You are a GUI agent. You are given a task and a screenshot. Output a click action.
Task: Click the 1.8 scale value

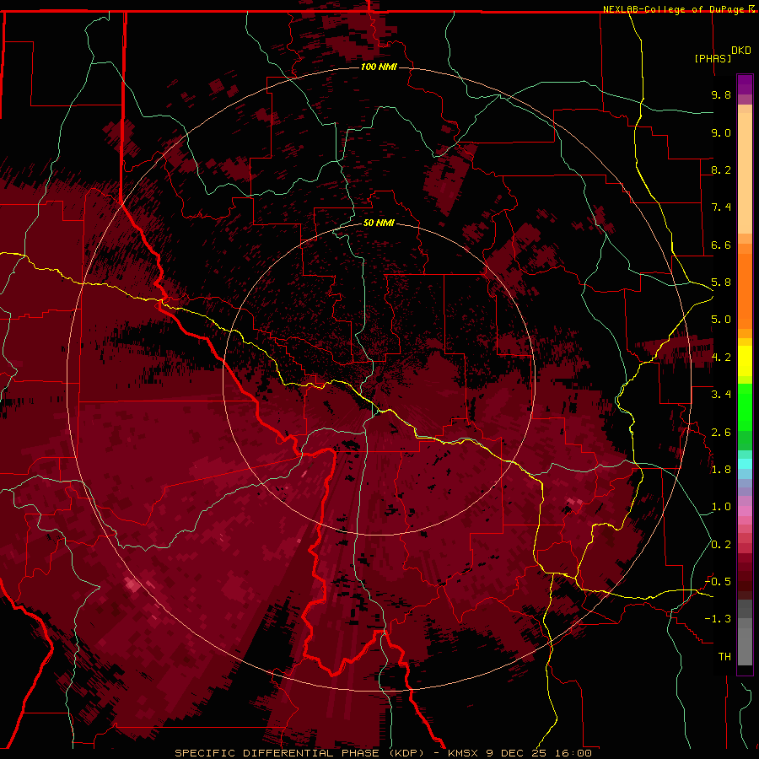pyautogui.click(x=721, y=470)
